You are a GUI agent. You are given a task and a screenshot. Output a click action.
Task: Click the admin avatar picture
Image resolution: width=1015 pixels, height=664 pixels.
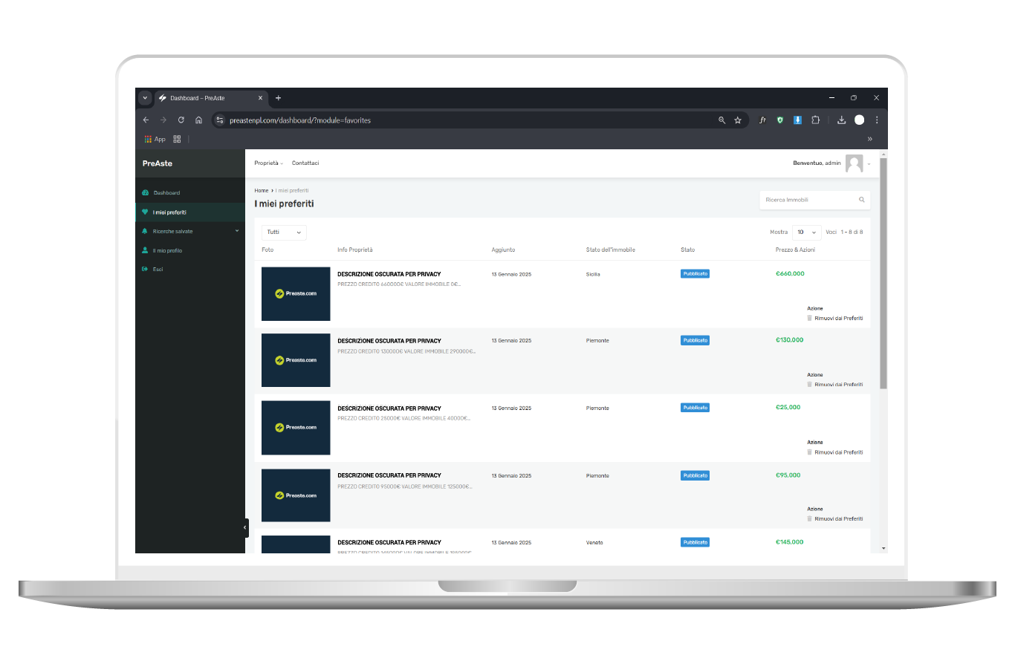pos(855,163)
